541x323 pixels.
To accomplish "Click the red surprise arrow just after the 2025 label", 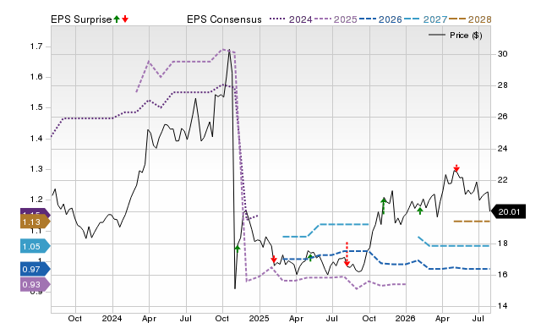I will [x=274, y=259].
